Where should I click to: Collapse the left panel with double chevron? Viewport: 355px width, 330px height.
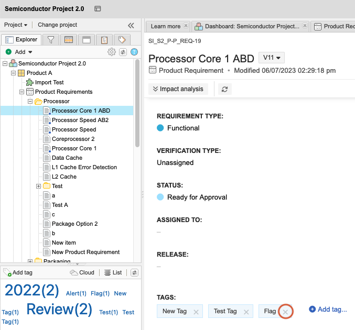click(131, 25)
